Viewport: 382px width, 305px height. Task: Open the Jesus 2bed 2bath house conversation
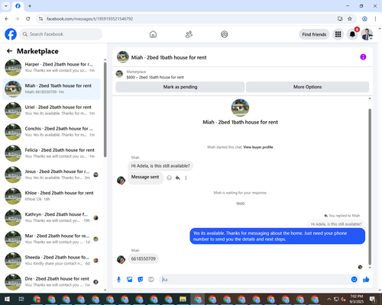click(x=51, y=175)
